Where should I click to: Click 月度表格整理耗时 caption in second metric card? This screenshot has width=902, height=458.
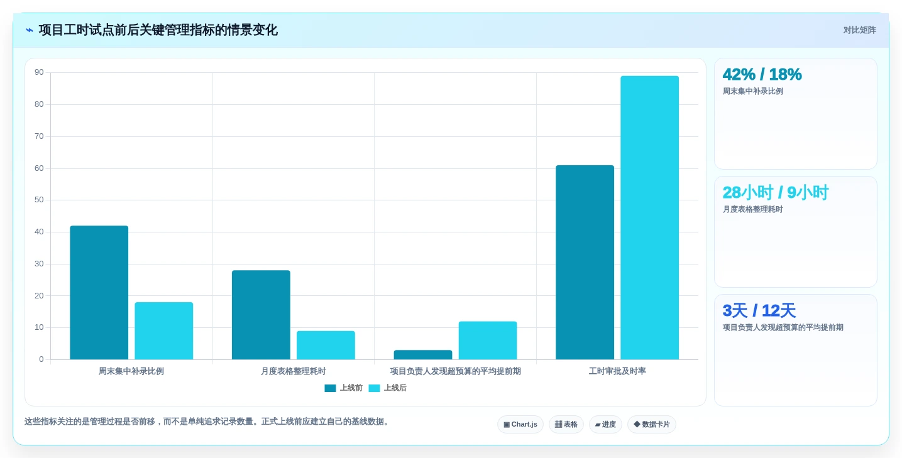tap(753, 209)
